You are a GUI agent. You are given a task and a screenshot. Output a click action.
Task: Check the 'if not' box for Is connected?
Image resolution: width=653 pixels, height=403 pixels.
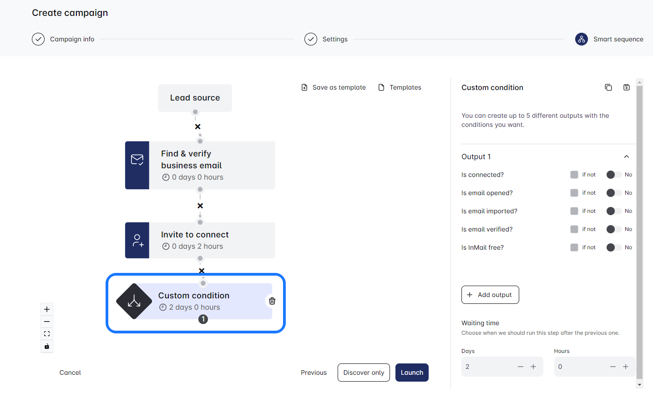click(x=574, y=175)
